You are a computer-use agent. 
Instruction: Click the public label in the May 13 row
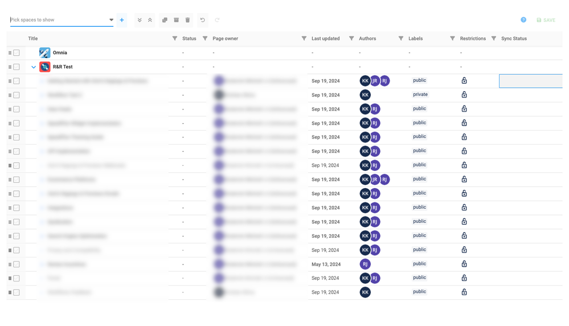pos(420,264)
